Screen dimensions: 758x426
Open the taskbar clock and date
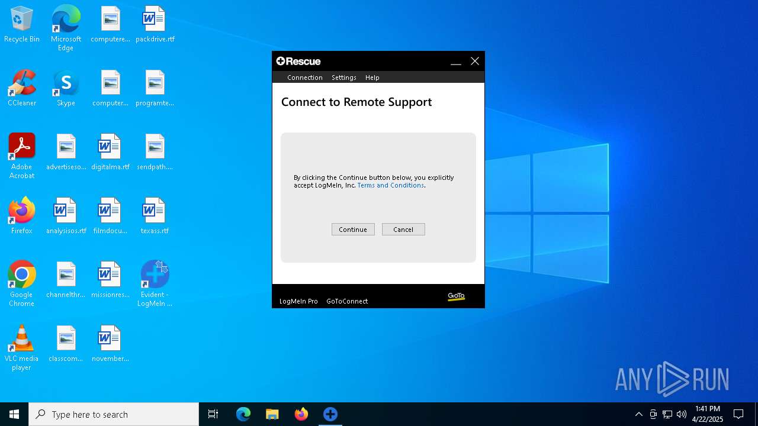click(x=708, y=414)
